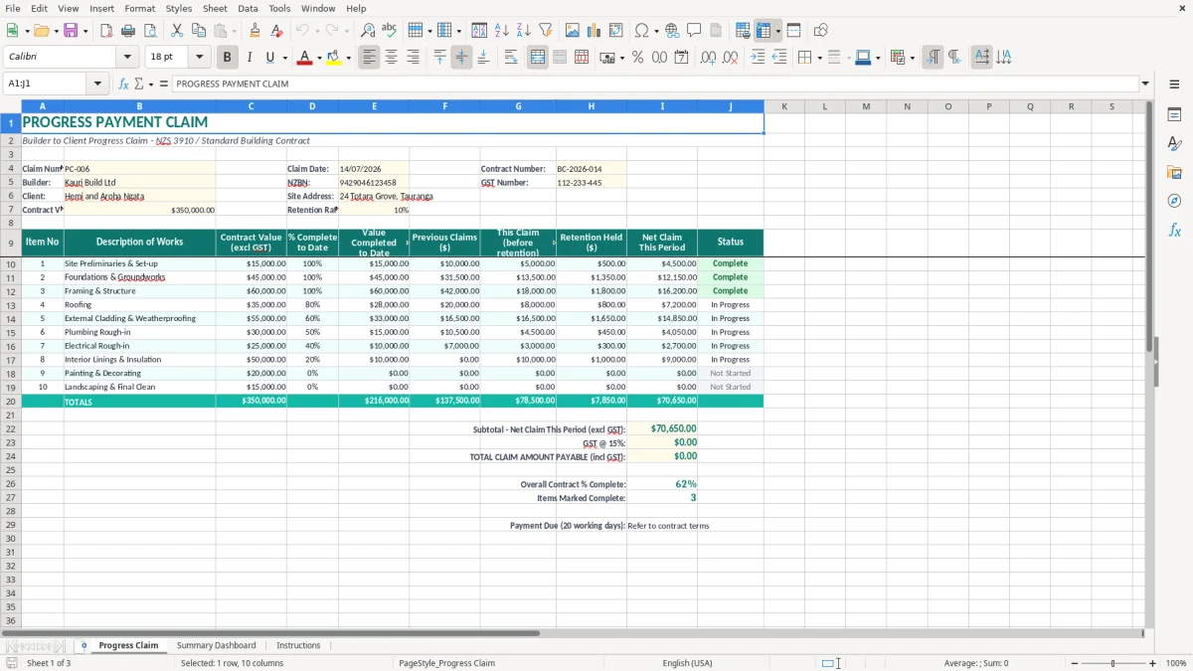The width and height of the screenshot is (1193, 671).
Task: Click Insert Image icon
Action: 573,31
